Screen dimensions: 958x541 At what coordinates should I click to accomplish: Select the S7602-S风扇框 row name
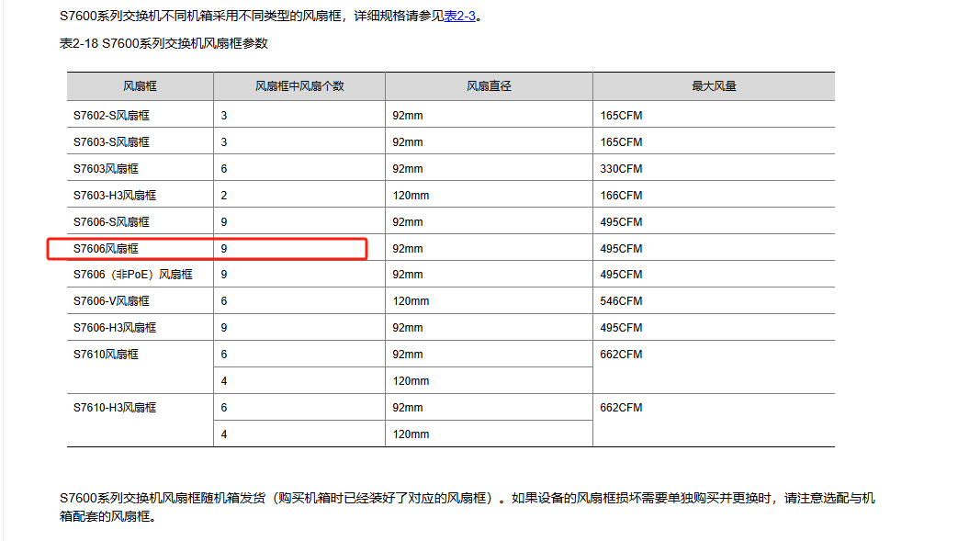click(x=111, y=116)
